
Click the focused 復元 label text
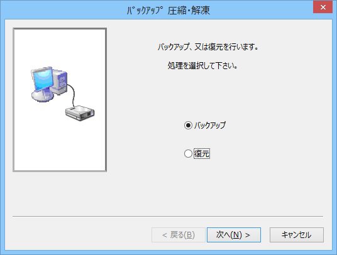202,153
